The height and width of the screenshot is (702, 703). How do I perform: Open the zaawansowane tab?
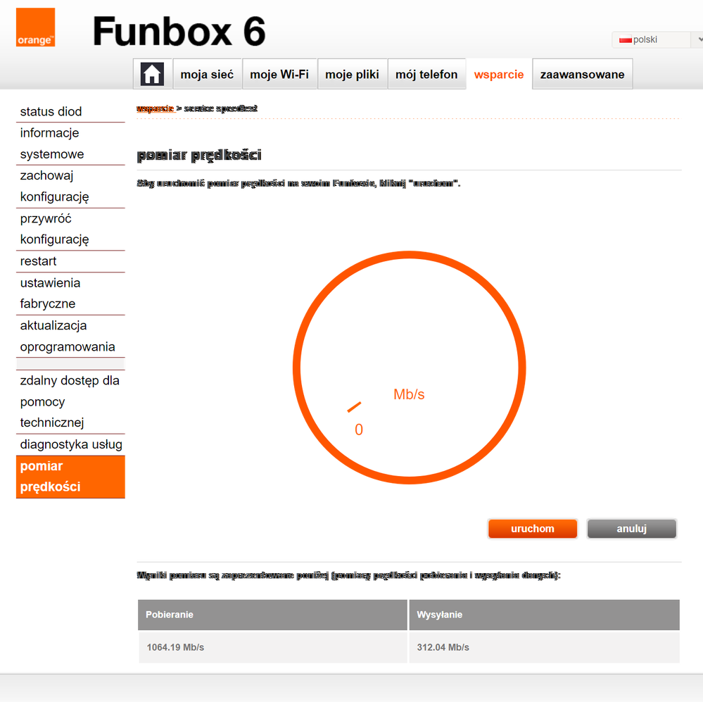pos(582,74)
